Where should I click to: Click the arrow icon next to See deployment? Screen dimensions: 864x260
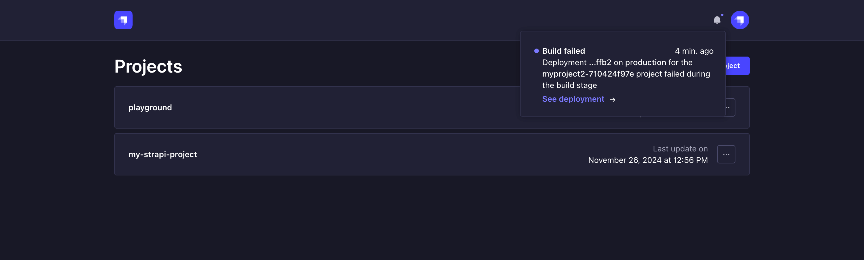pyautogui.click(x=613, y=99)
